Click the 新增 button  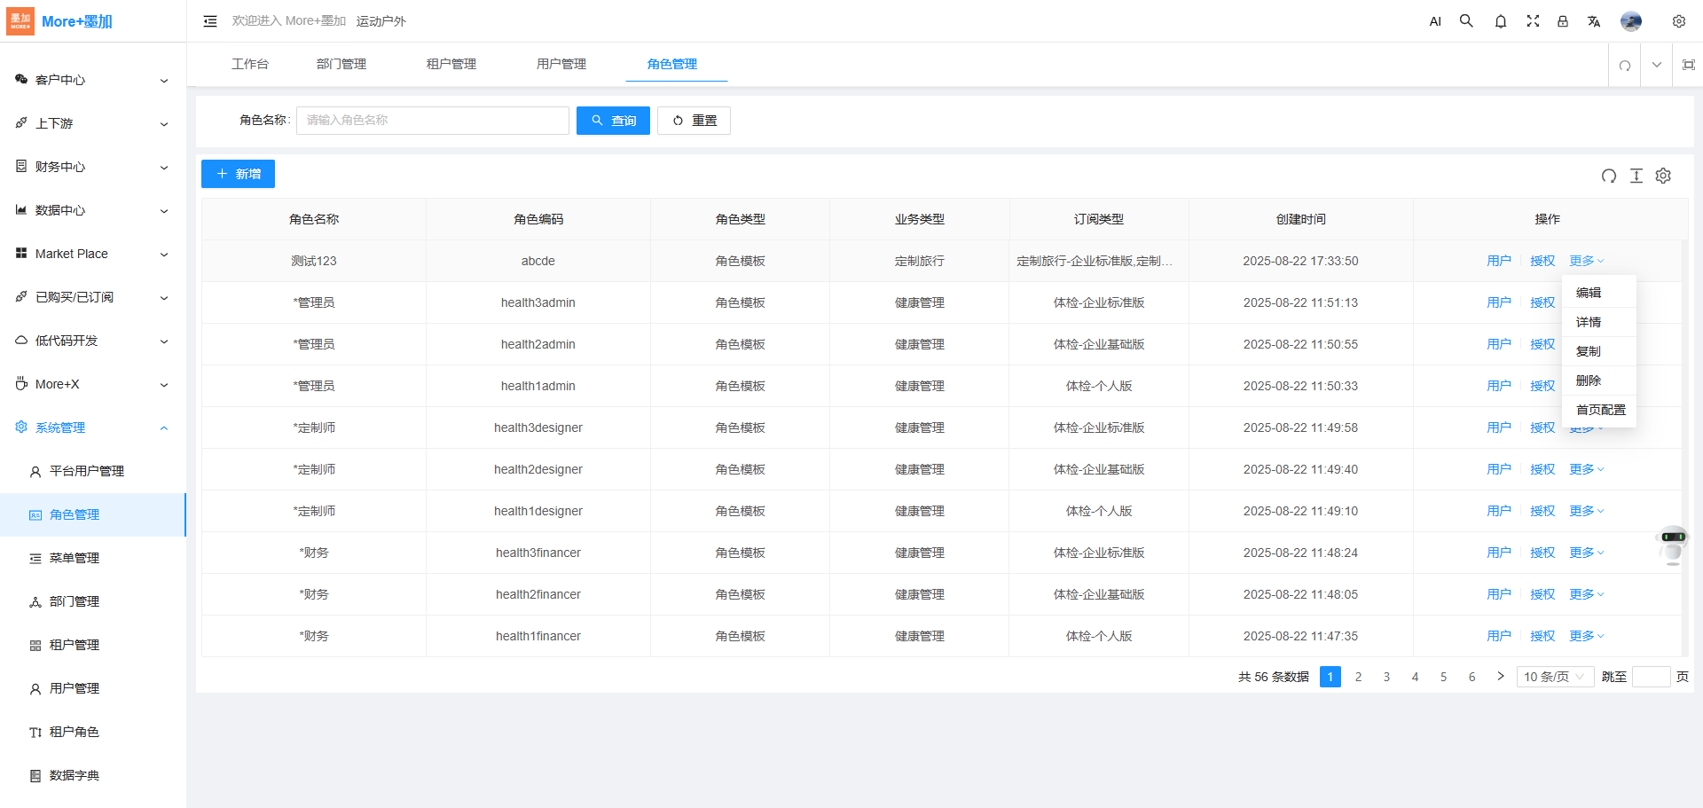tap(238, 174)
